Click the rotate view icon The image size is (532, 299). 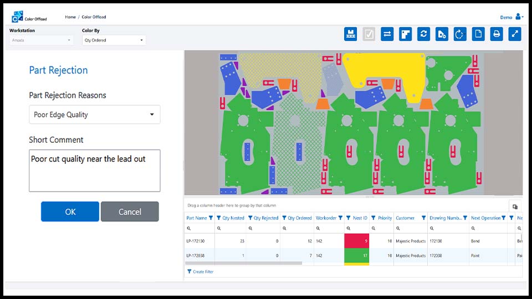pyautogui.click(x=460, y=34)
